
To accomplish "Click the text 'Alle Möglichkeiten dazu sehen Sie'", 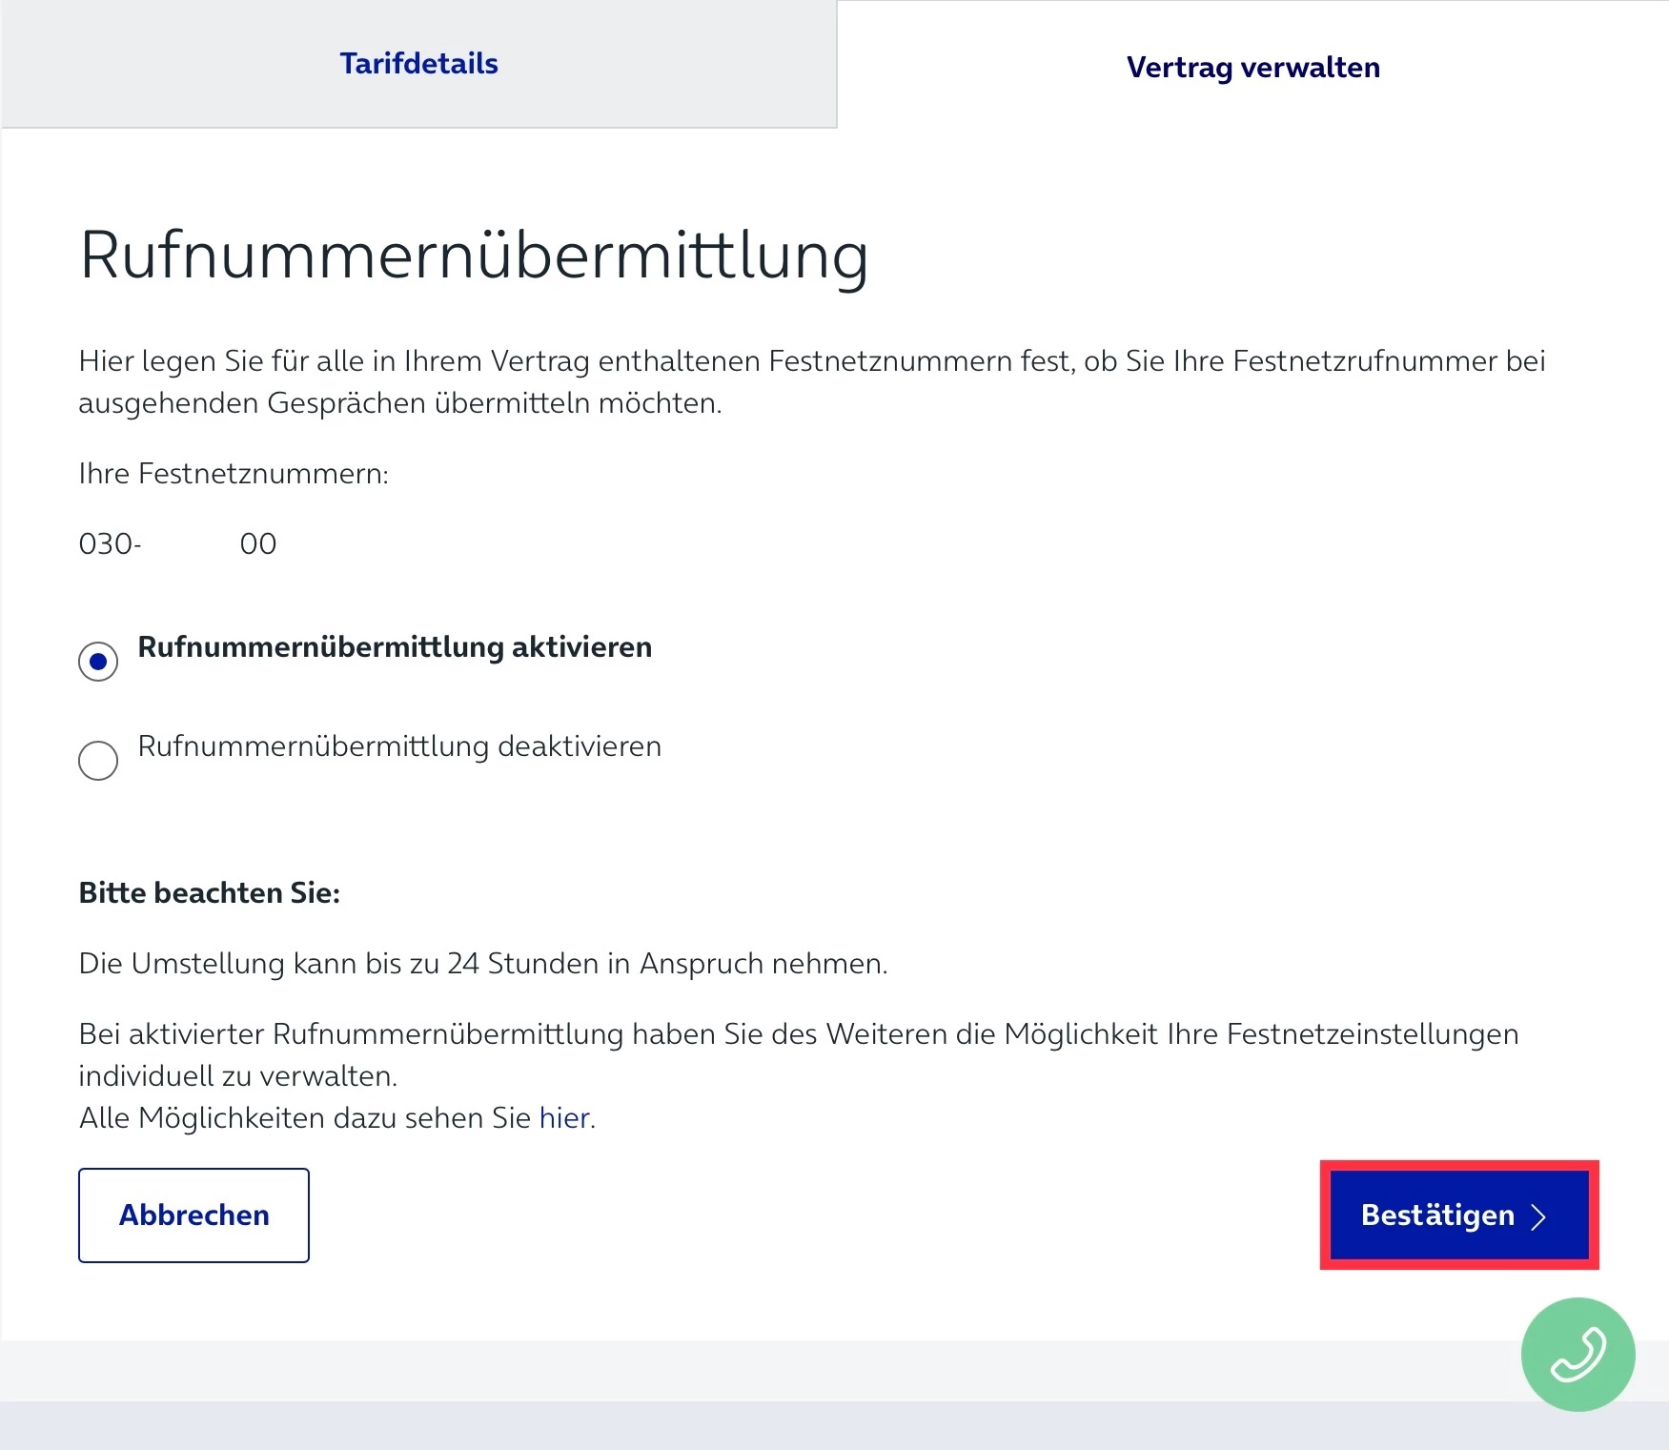I will pyautogui.click(x=305, y=1118).
